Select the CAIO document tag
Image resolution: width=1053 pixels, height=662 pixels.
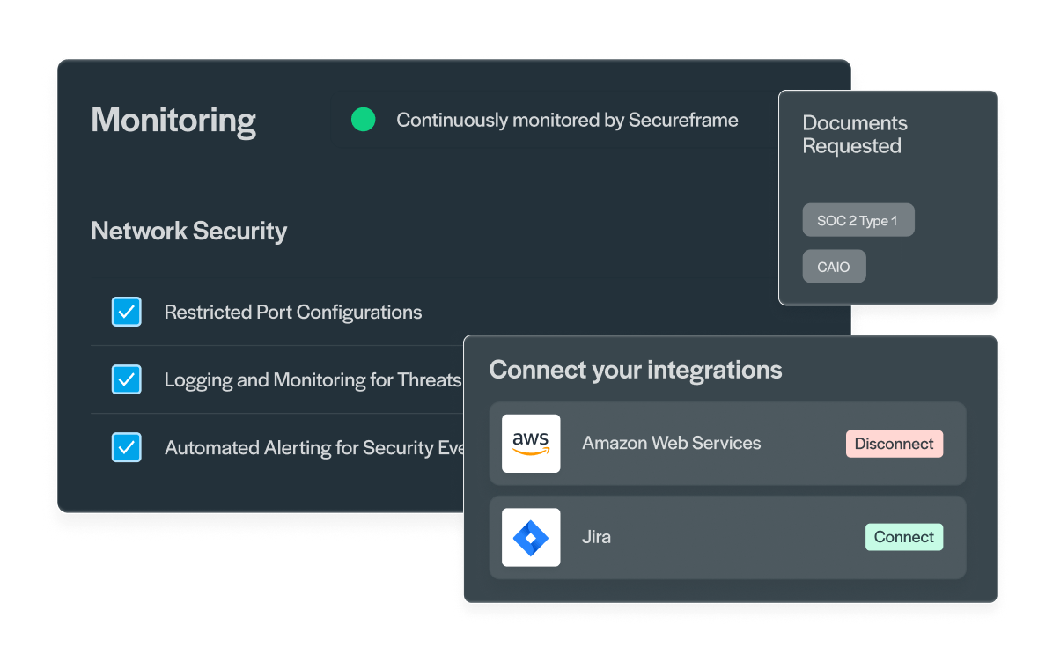click(x=834, y=267)
